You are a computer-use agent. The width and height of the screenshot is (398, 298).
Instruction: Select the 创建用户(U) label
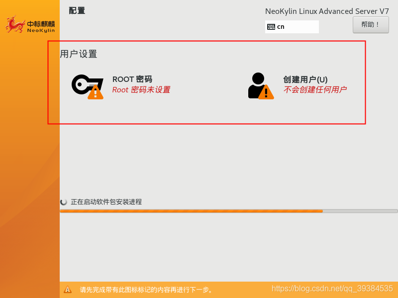305,79
